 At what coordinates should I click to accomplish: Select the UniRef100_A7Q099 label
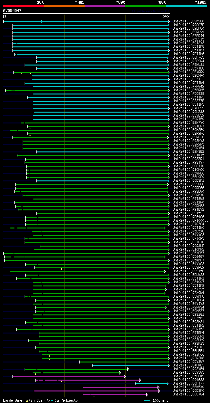coord(188,108)
